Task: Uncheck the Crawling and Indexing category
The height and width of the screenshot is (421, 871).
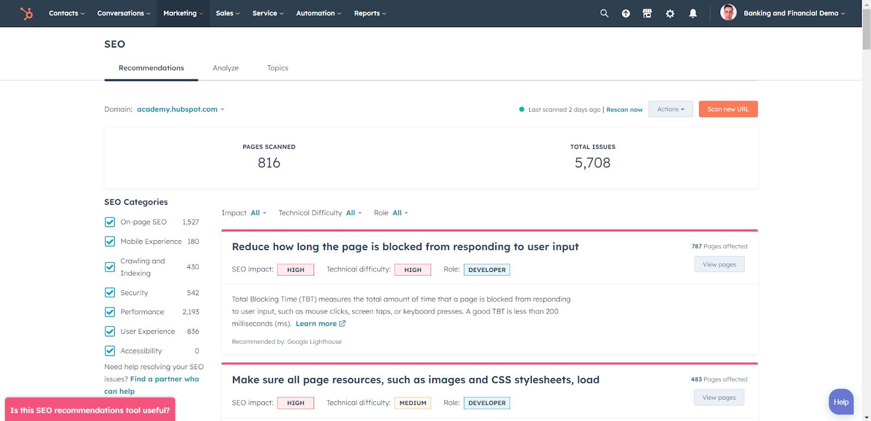Action: [110, 267]
